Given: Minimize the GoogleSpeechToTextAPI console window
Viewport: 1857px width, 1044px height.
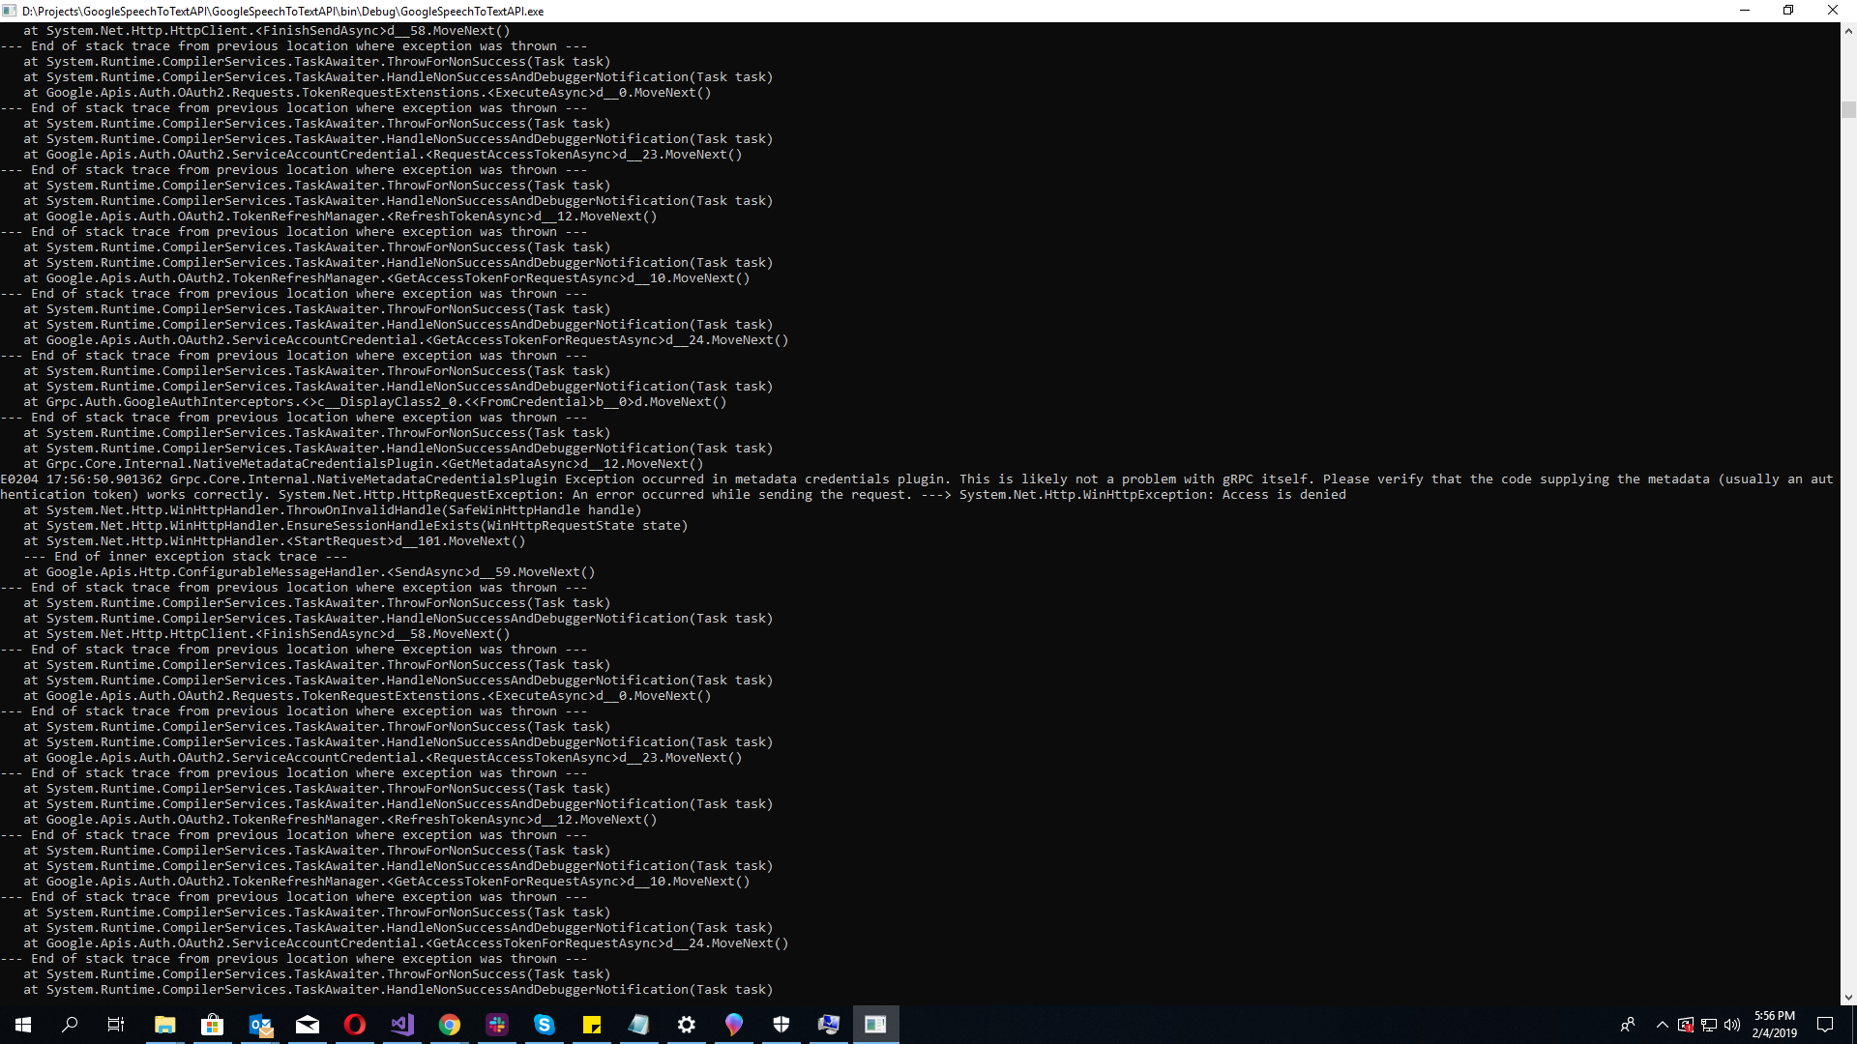Looking at the screenshot, I should (x=1745, y=11).
